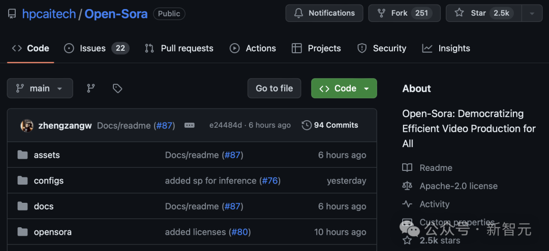Click the Go to file button
Viewport: 549px width, 251px height.
coord(274,88)
